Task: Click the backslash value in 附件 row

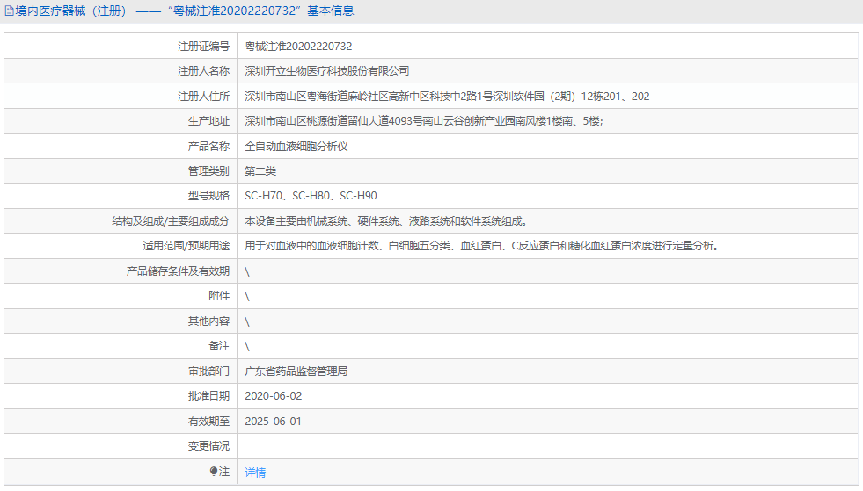Action: click(x=247, y=297)
